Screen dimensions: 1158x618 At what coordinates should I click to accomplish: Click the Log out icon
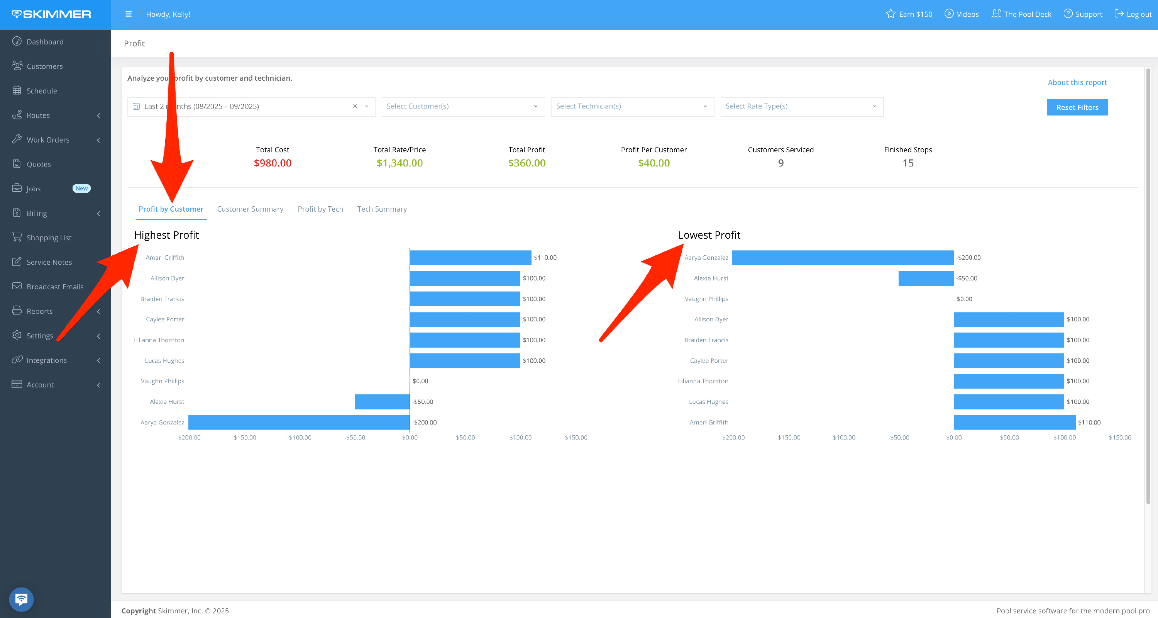pyautogui.click(x=1119, y=14)
